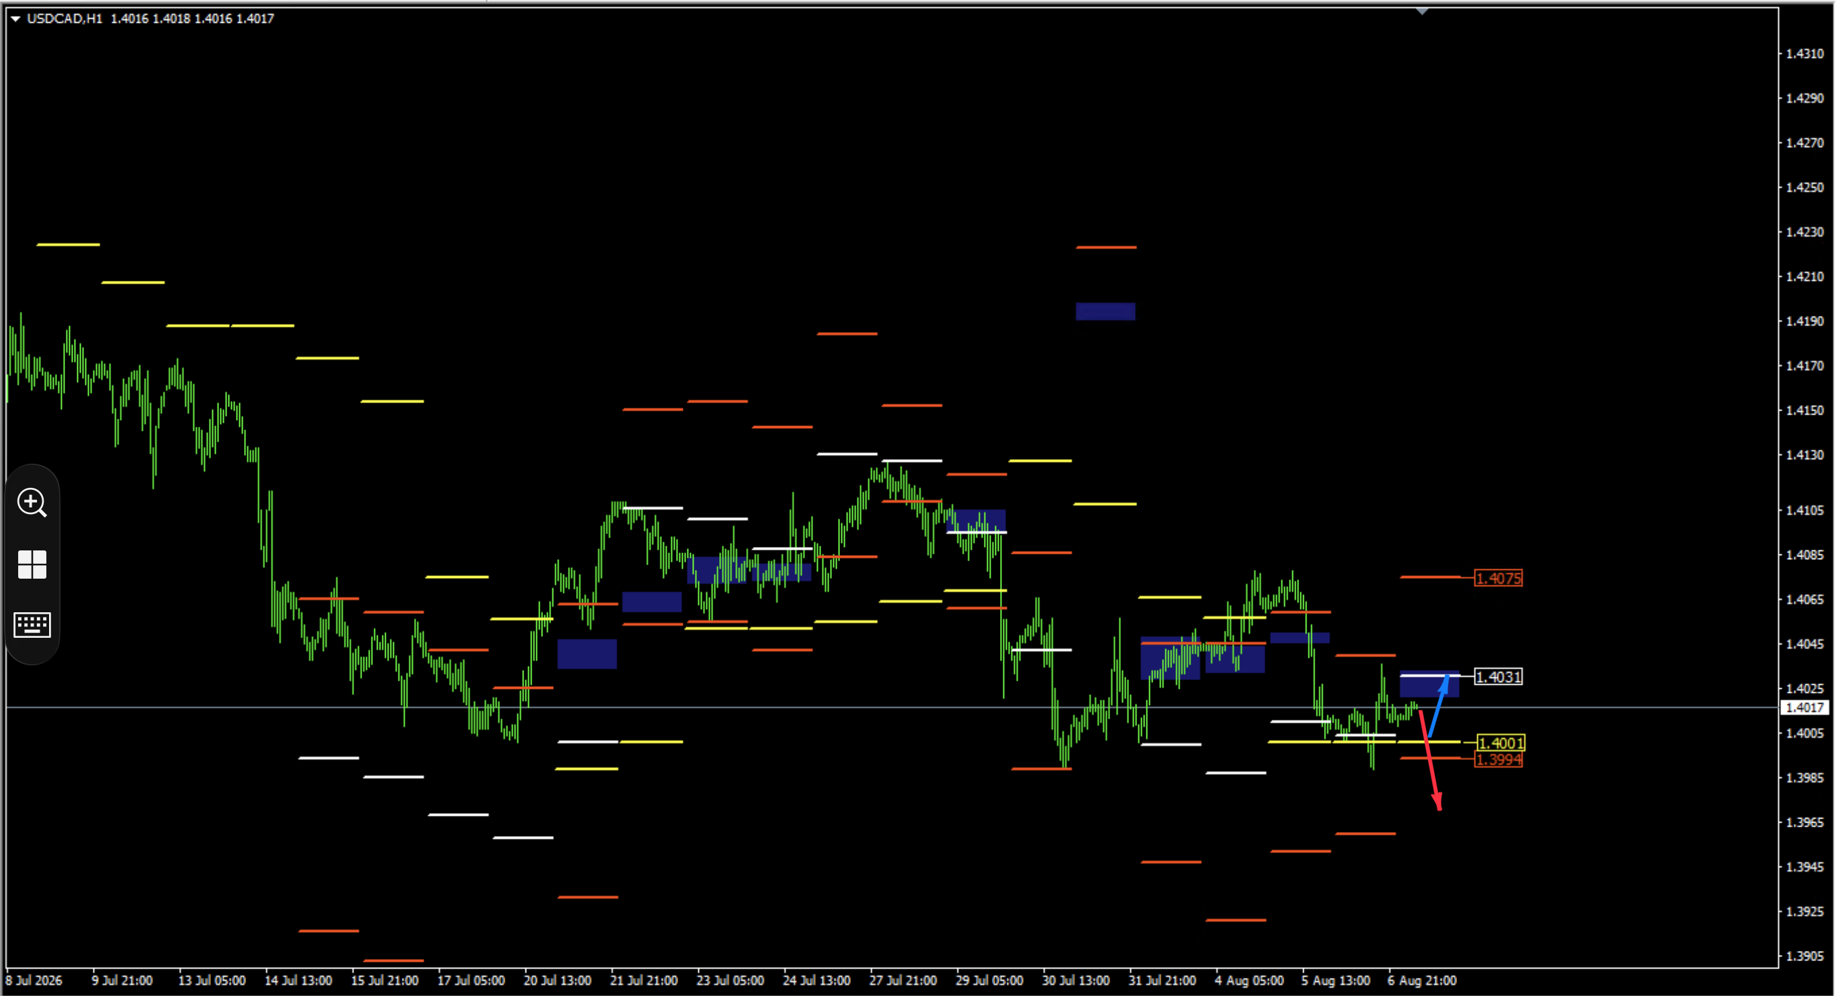Viewport: 1836px width, 996px height.
Task: Click the 15 Jul 21:00 time label
Action: click(x=384, y=981)
